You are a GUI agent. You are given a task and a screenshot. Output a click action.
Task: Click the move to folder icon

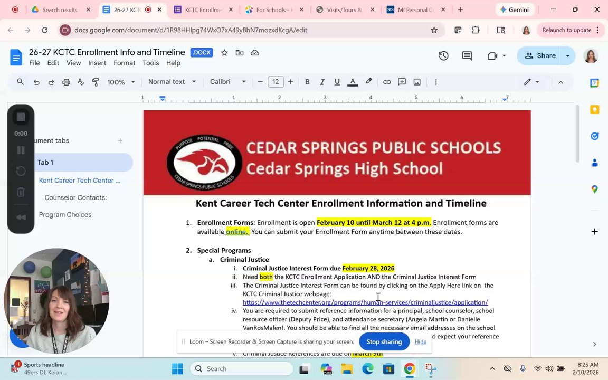click(240, 53)
